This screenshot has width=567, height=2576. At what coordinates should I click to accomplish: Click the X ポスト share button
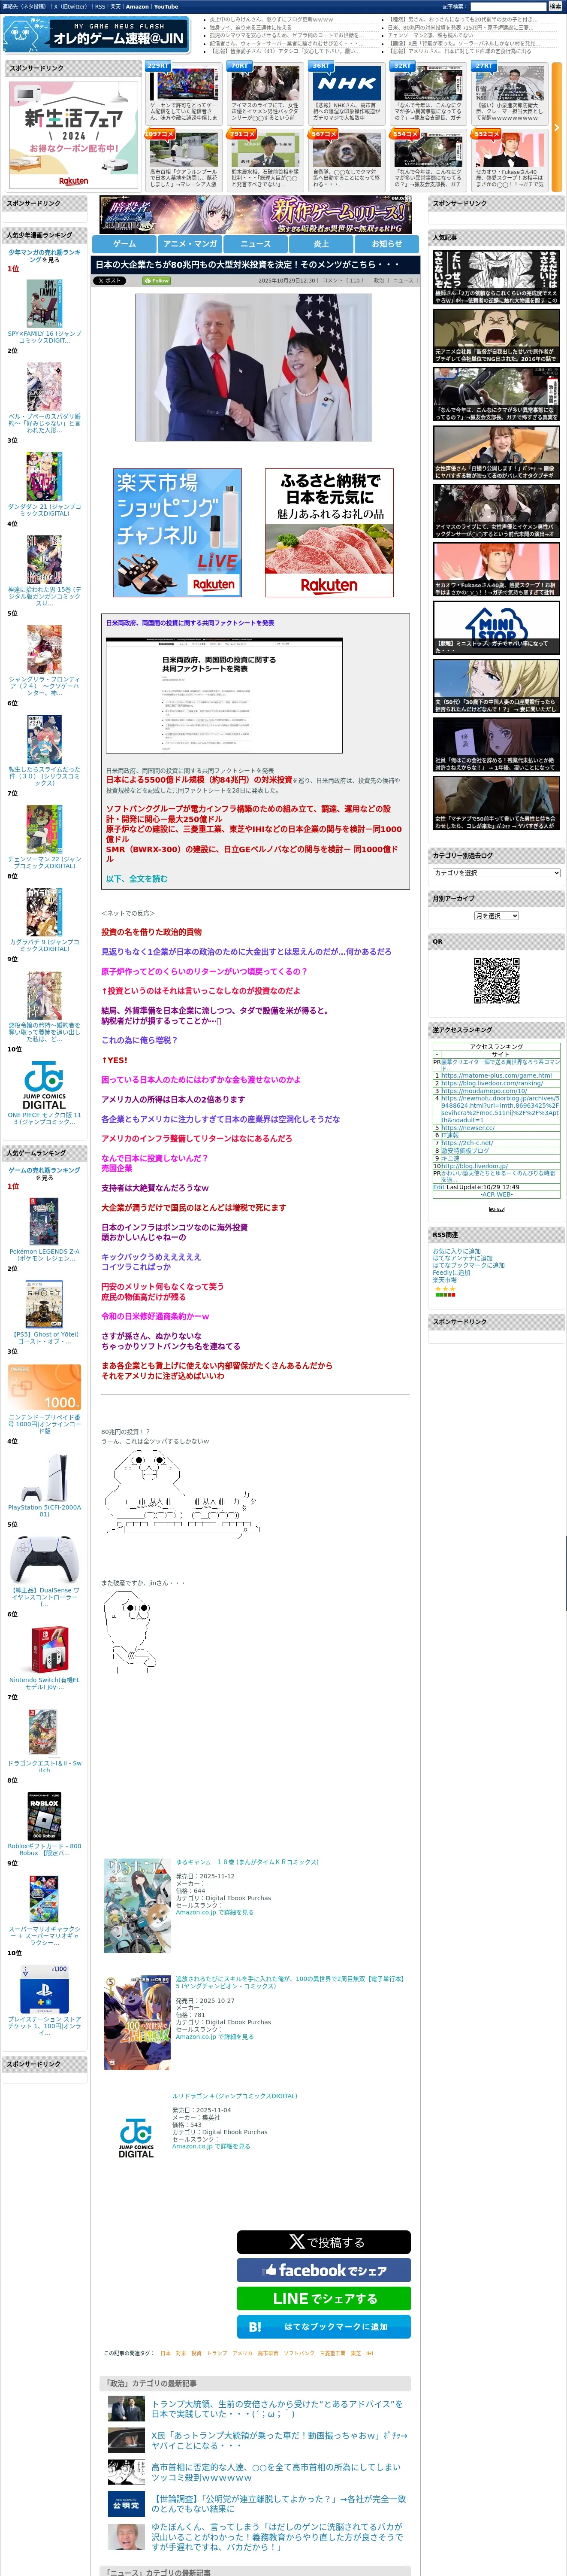(110, 281)
